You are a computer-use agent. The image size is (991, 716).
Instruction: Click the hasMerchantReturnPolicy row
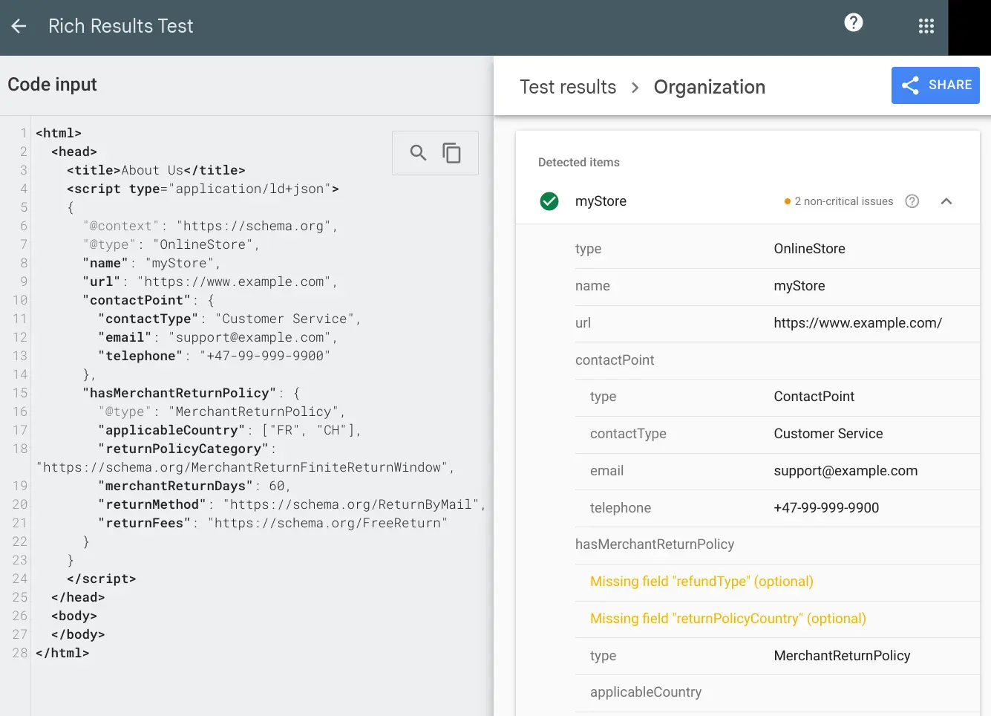[655, 544]
